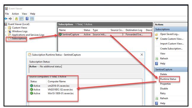Viewport: 192px width, 108px height.
Task: Click the green check icon for vm2016-01.raven.loc
Action: (x=31, y=85)
